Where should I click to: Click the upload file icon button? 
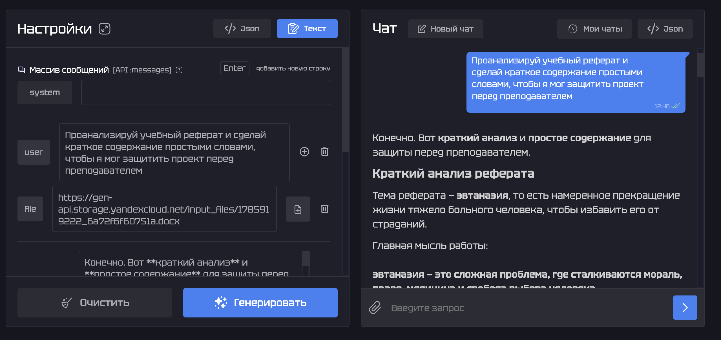pyautogui.click(x=298, y=209)
